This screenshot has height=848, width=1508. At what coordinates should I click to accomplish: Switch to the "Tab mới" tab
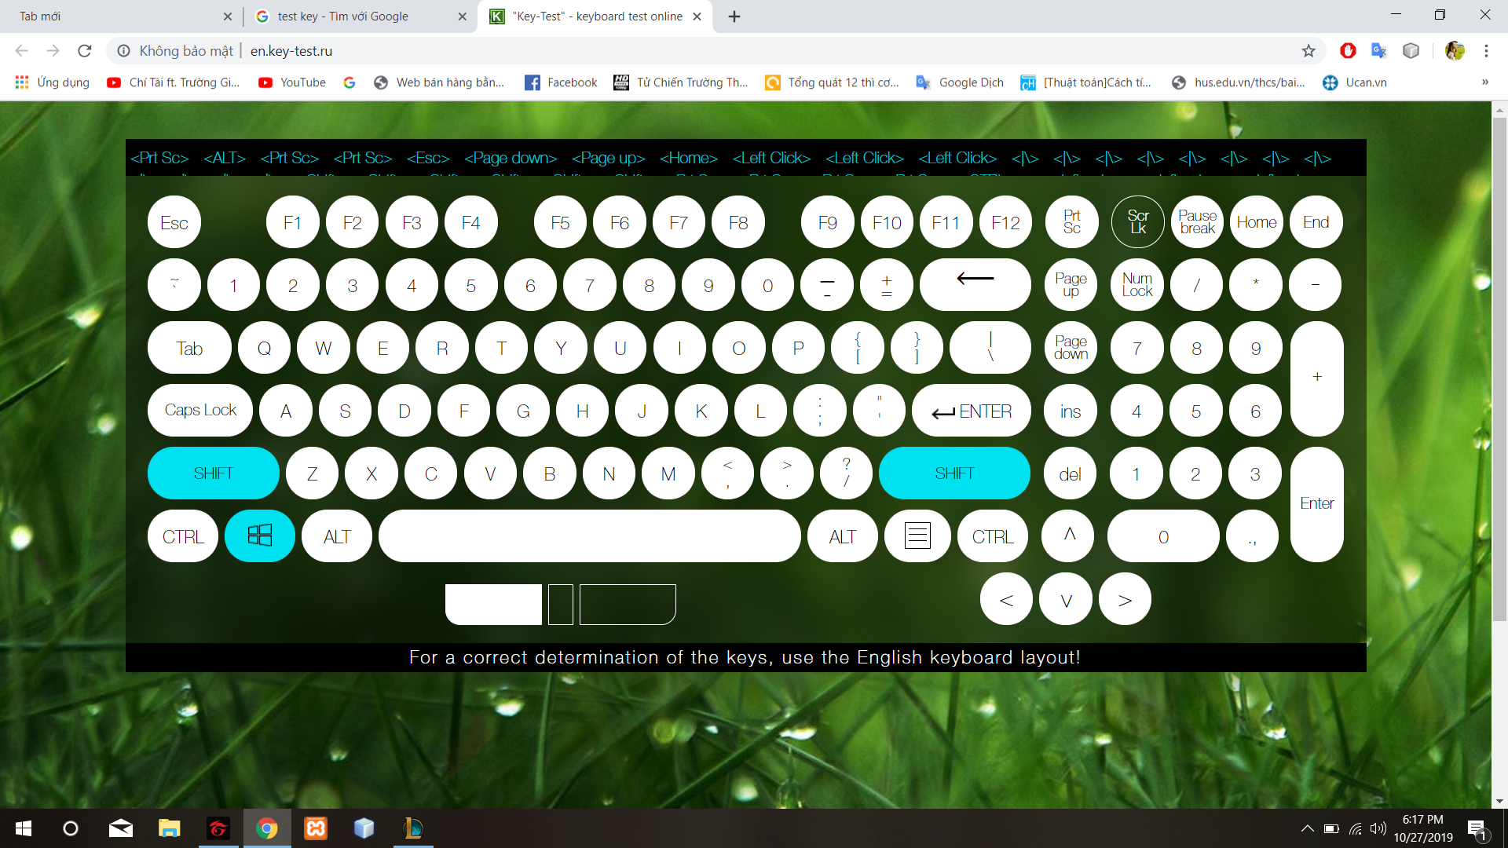[41, 16]
